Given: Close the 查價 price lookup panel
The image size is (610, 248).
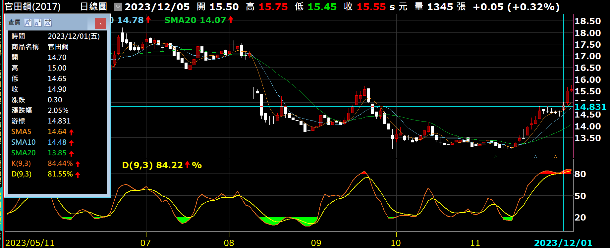Looking at the screenshot, I should click(100, 24).
